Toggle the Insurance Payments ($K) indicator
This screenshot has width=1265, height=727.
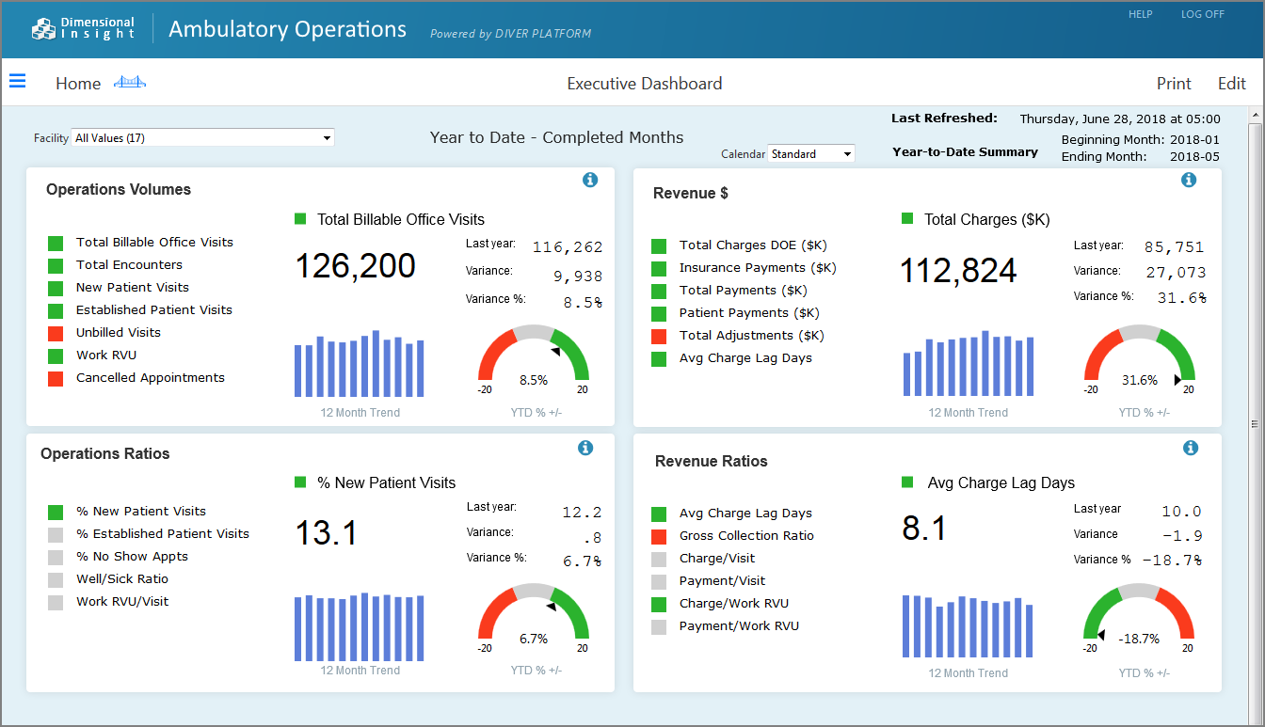[x=658, y=267]
